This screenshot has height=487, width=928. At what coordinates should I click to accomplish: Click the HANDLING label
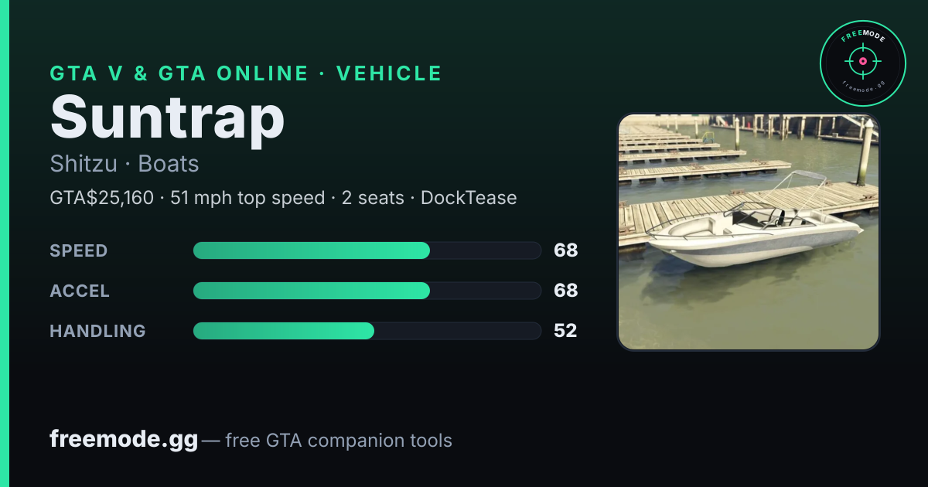click(x=98, y=332)
